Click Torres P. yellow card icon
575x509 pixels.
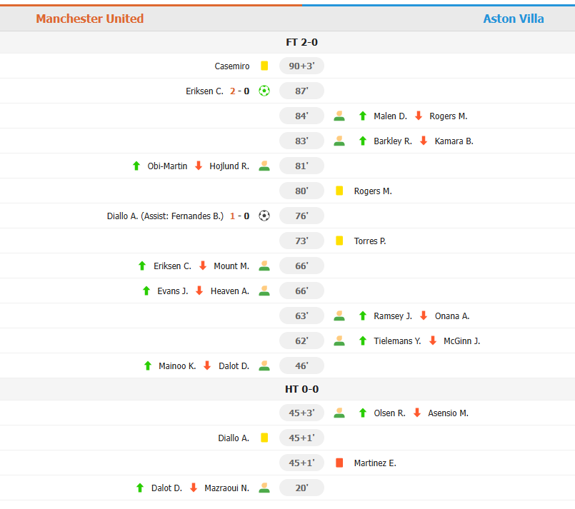[x=339, y=241]
